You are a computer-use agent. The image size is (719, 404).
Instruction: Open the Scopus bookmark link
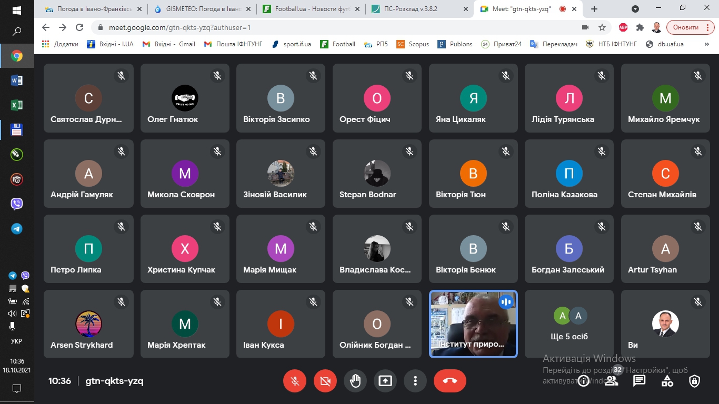coord(413,44)
